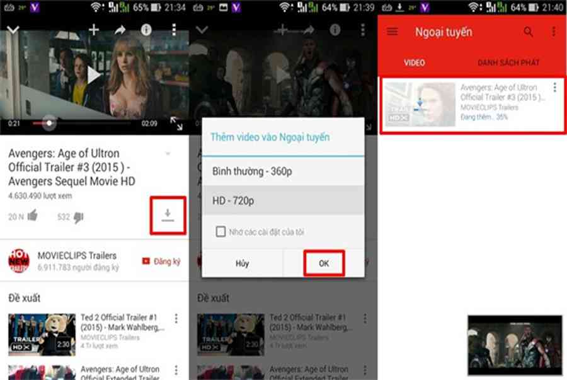Enter fullscreen using the expand arrows icon
The height and width of the screenshot is (380, 567).
176,124
